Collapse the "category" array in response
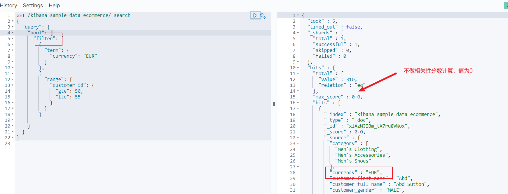 click(298, 144)
